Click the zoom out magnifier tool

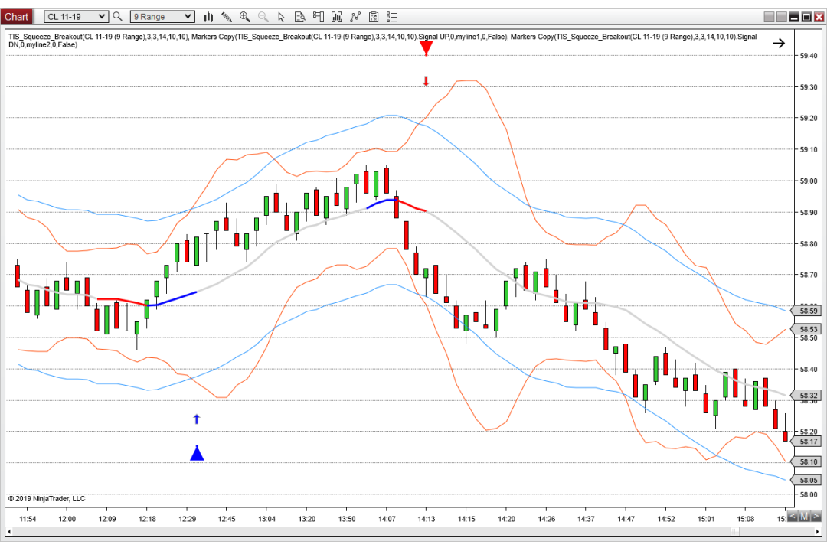point(263,17)
